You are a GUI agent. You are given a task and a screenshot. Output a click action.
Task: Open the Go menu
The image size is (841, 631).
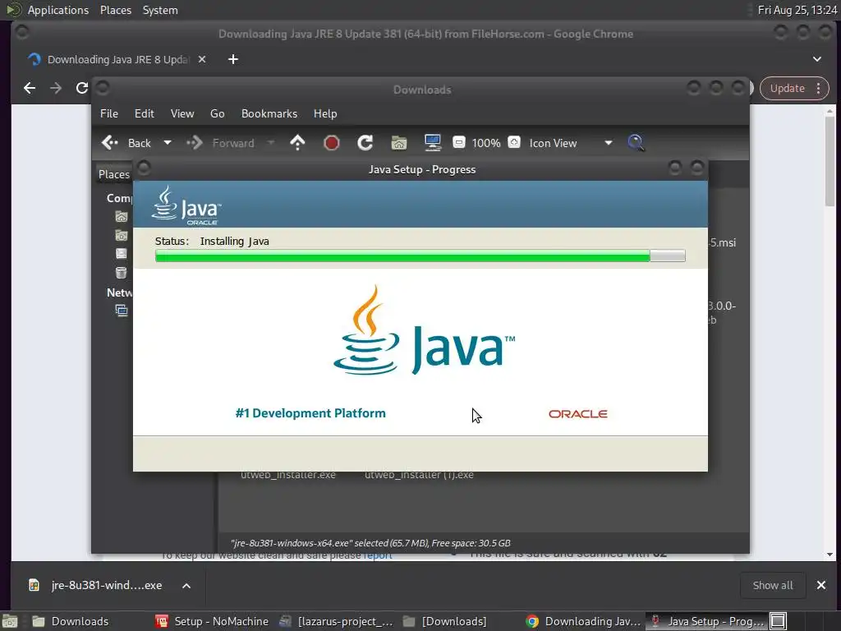217,113
